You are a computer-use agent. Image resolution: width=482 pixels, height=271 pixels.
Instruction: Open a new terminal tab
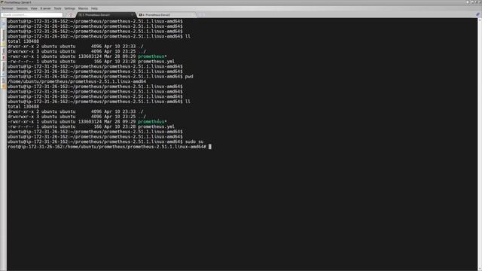tap(201, 15)
